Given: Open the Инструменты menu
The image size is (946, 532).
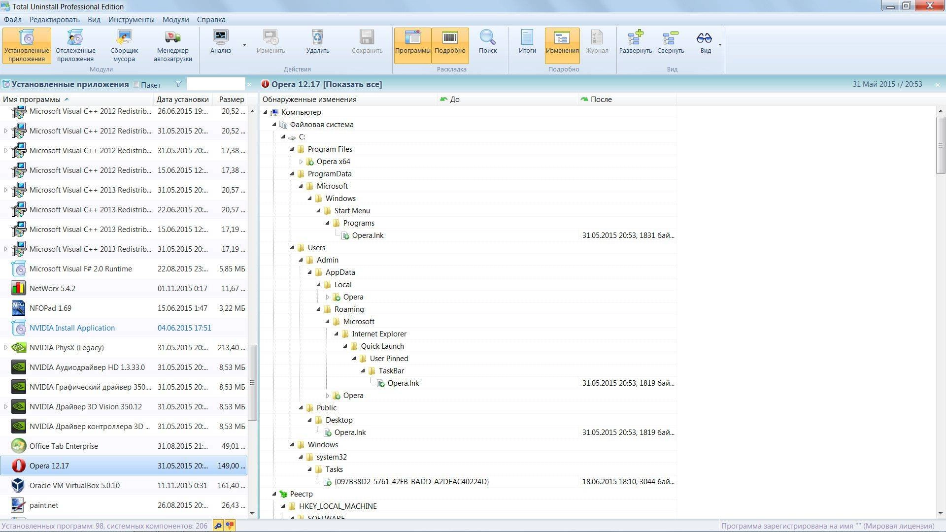Looking at the screenshot, I should (132, 20).
